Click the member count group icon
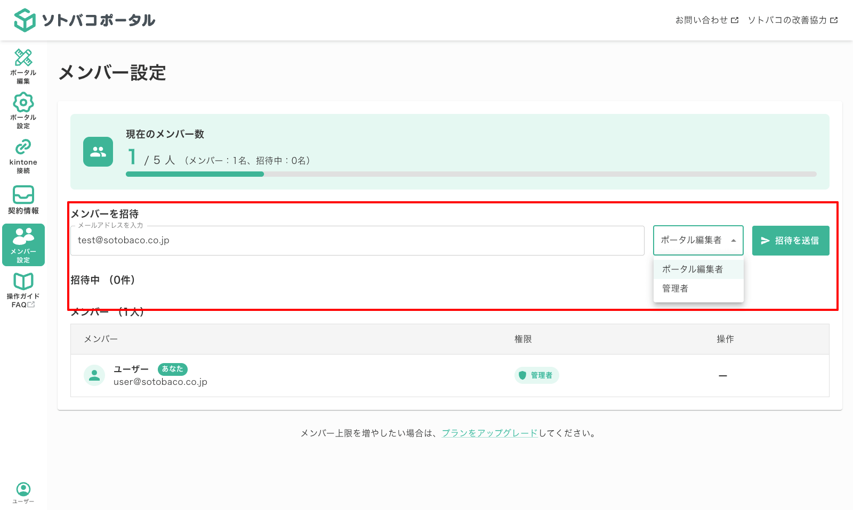Image resolution: width=853 pixels, height=510 pixels. [98, 152]
